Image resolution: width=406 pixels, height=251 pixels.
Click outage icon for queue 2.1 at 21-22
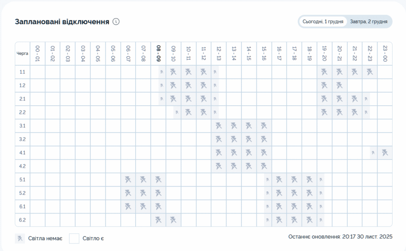[354, 99]
